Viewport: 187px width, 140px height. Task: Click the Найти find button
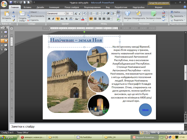tap(175, 12)
